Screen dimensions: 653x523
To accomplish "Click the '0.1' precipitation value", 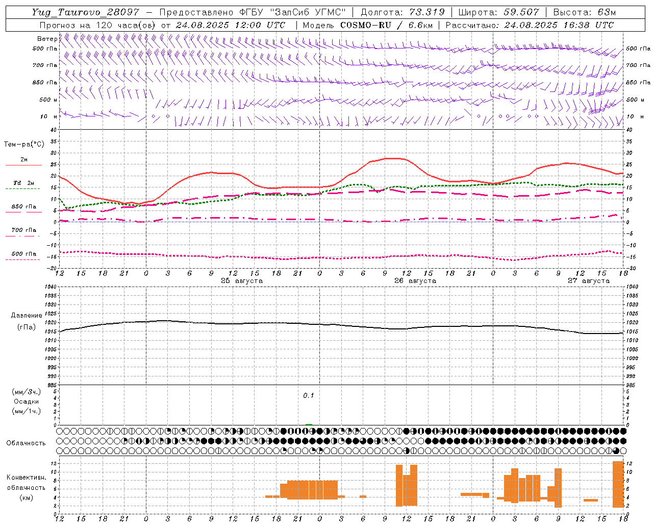I will [x=309, y=396].
